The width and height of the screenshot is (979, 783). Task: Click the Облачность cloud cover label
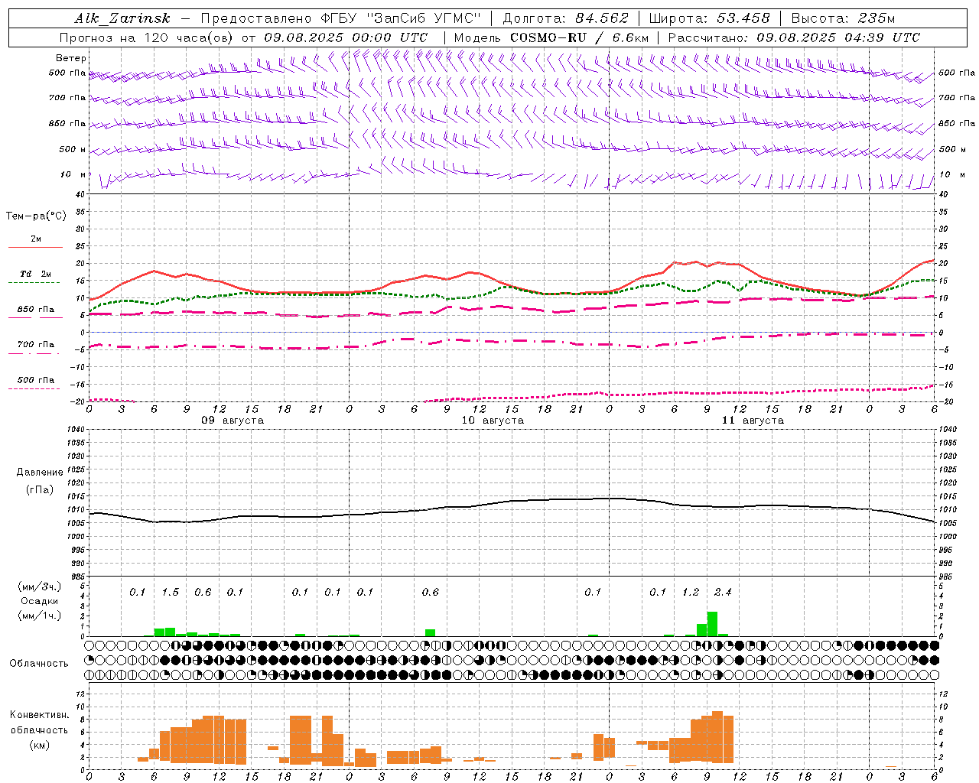click(39, 663)
